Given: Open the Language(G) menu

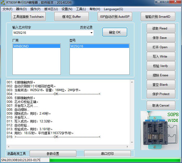Looking at the screenshot, I should pos(113,9).
